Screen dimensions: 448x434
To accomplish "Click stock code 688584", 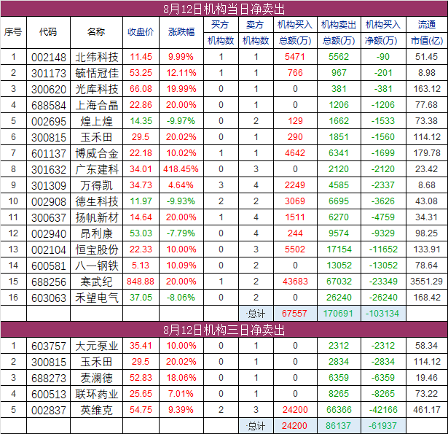I will pos(49,105).
